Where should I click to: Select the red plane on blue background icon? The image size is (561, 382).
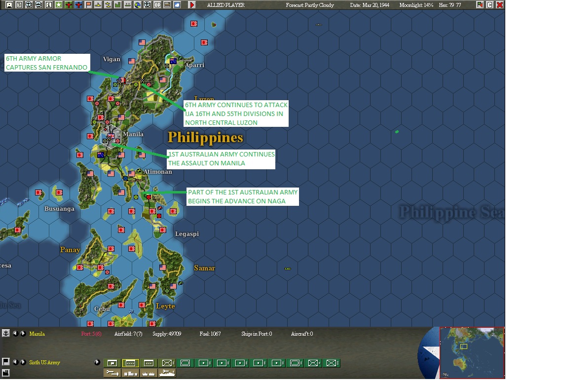tap(78, 4)
